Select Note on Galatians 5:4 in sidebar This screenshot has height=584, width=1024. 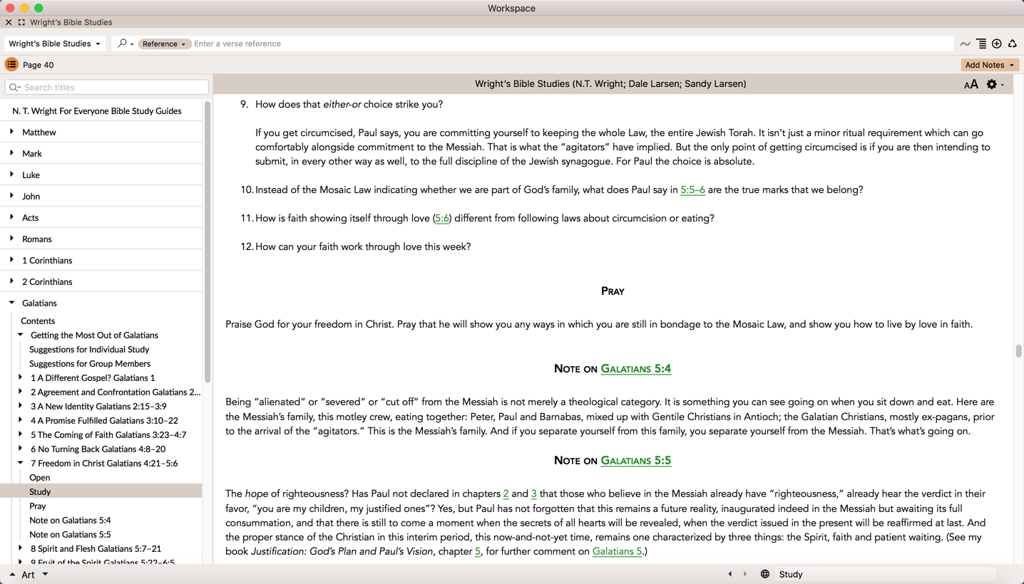click(x=70, y=520)
